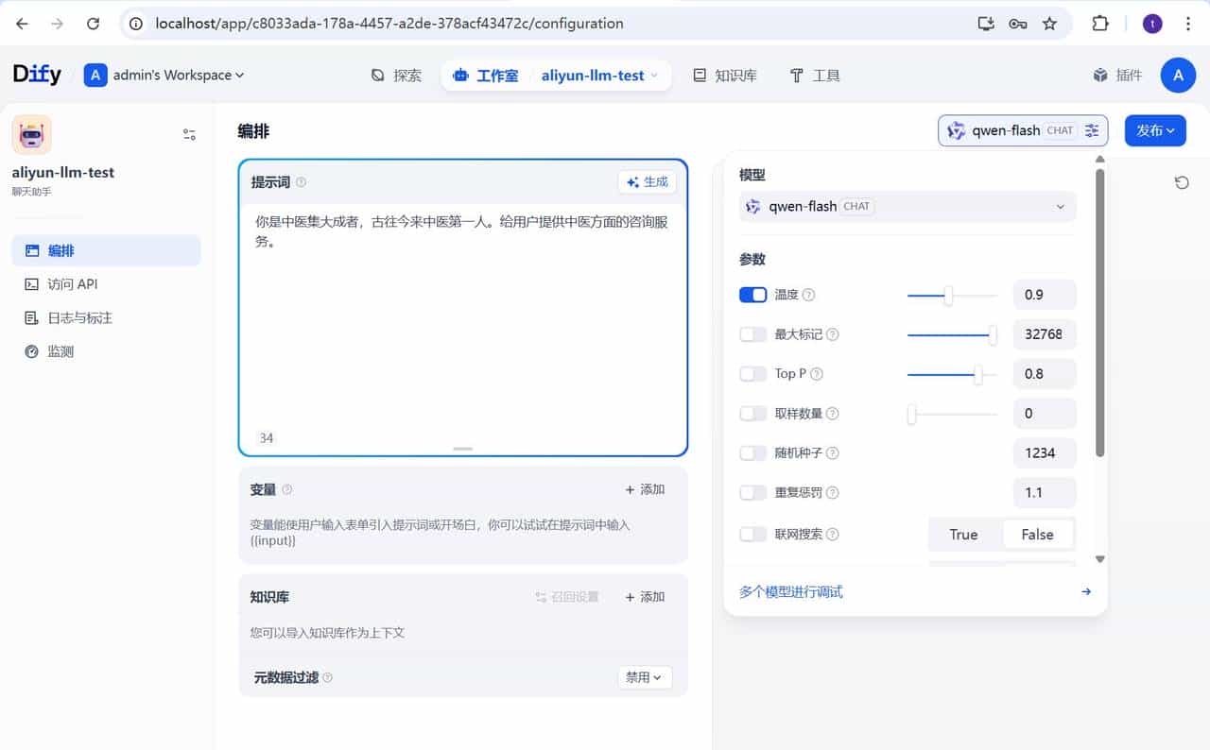Screen dimensions: 1210x750
Task: Enable the Top P toggle
Action: point(752,374)
